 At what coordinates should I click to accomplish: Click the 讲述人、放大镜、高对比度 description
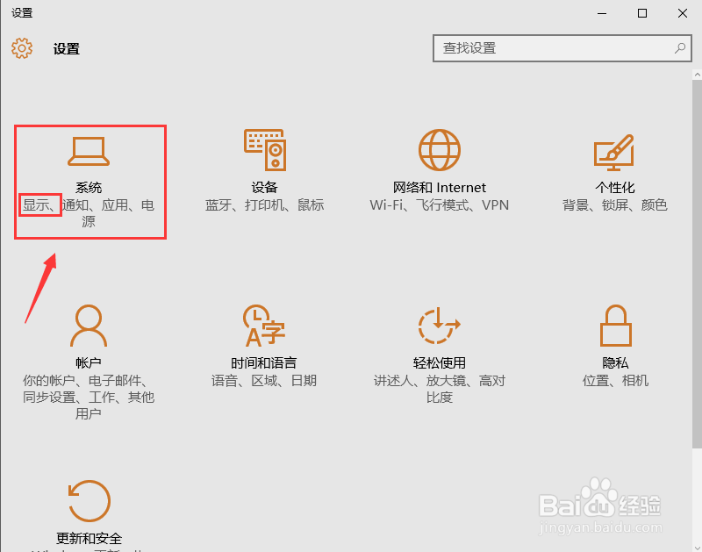coord(440,389)
